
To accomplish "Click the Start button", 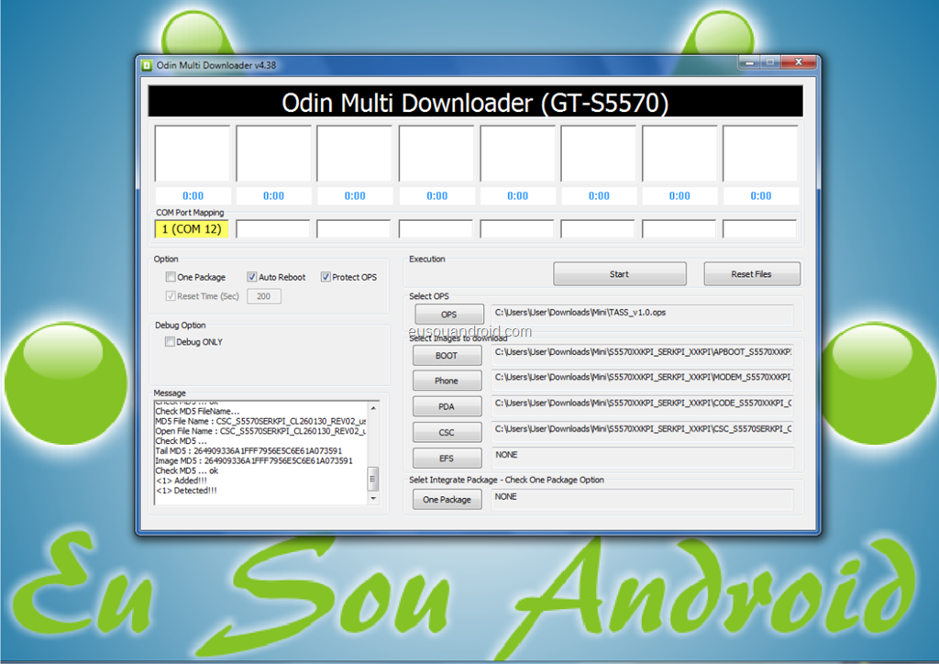I will [x=620, y=274].
